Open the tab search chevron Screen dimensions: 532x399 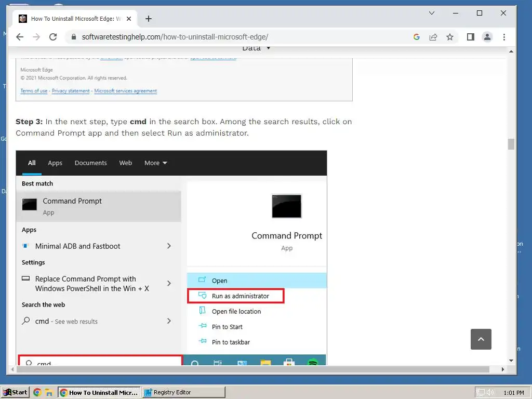(432, 13)
